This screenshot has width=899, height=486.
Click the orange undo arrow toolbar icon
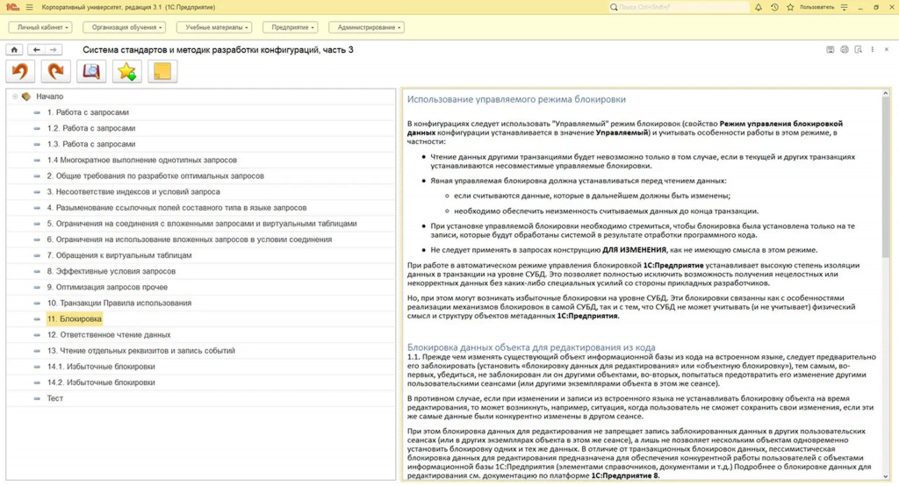[x=20, y=71]
